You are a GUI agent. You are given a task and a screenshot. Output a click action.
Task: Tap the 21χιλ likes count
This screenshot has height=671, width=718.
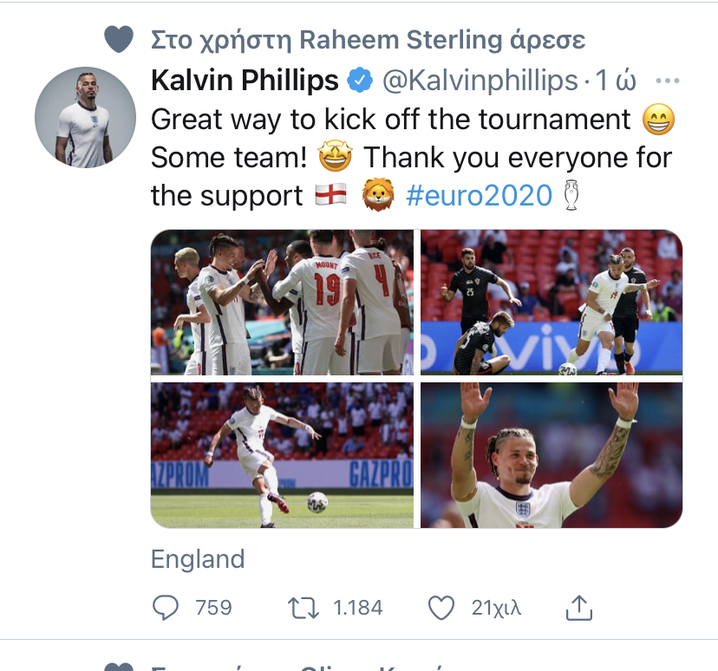[x=496, y=608]
